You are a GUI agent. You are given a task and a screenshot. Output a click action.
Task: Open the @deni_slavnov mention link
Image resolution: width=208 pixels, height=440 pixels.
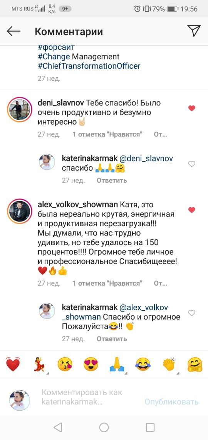tap(146, 159)
